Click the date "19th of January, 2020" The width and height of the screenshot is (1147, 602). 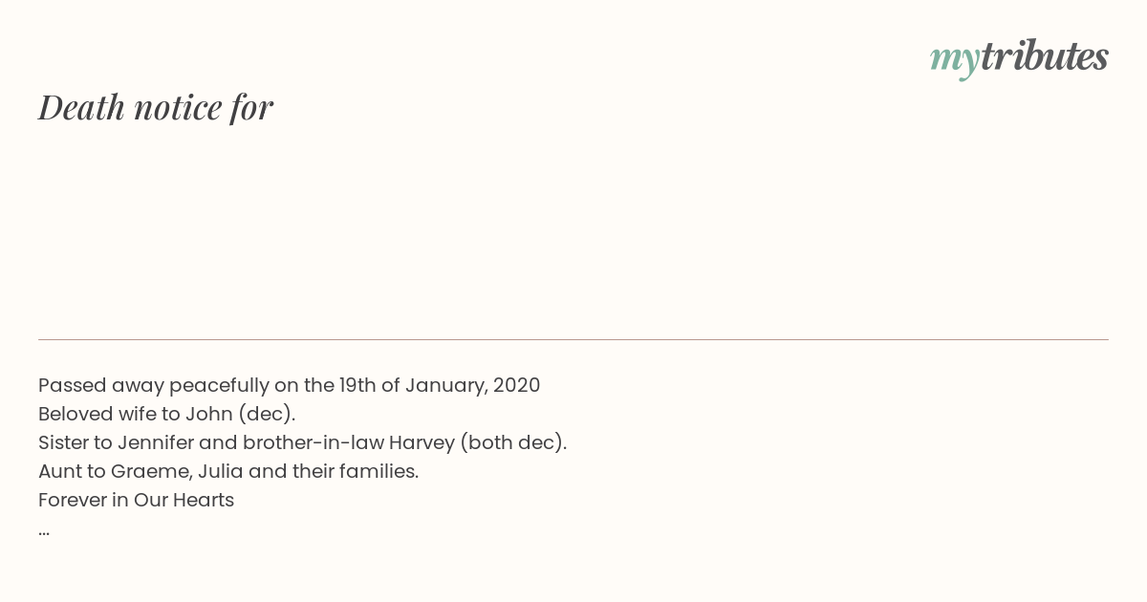click(440, 385)
